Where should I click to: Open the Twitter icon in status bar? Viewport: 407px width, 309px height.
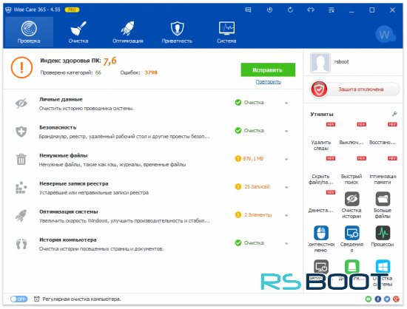387,299
